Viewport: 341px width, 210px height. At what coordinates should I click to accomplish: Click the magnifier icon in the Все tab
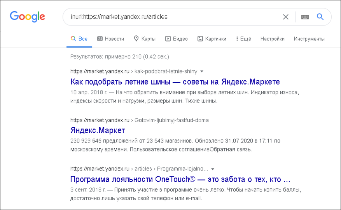[73, 39]
